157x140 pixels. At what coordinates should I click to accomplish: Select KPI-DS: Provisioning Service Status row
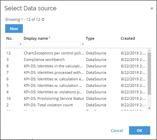pos(76,99)
